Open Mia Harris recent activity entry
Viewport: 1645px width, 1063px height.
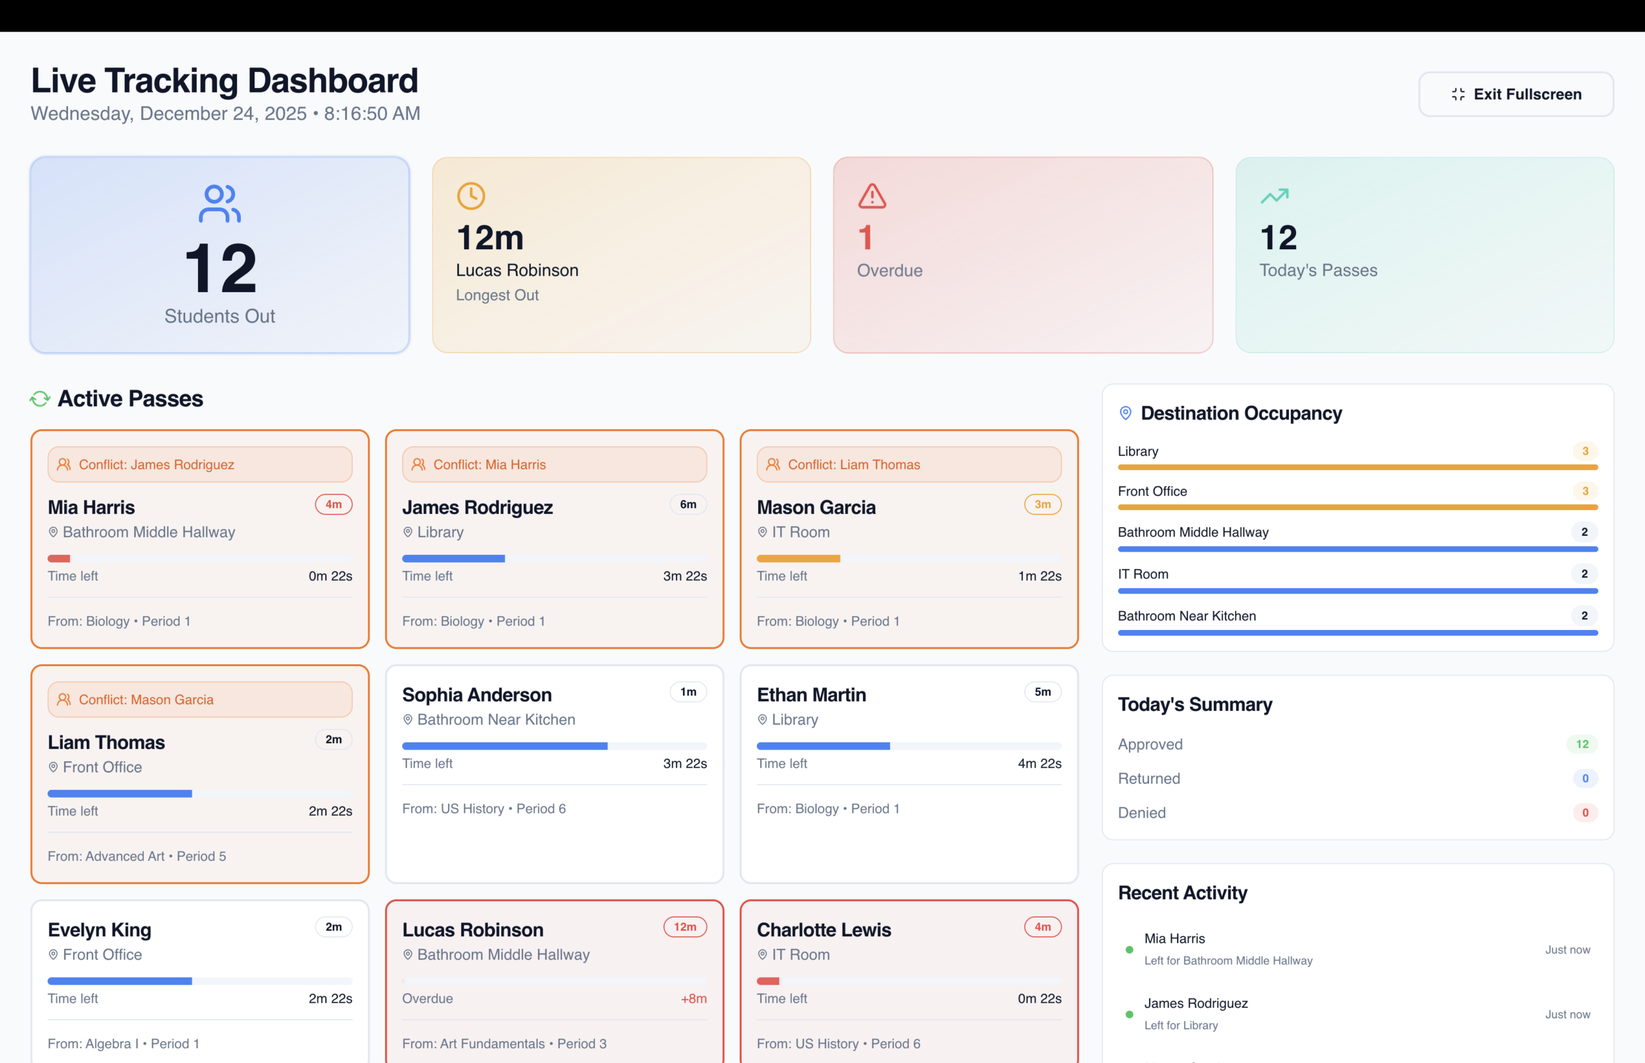click(x=1358, y=949)
